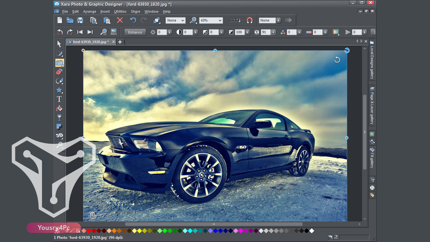Open the File menu
The image size is (430, 242).
(64, 11)
